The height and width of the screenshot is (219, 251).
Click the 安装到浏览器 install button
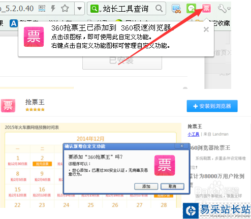click(212, 106)
